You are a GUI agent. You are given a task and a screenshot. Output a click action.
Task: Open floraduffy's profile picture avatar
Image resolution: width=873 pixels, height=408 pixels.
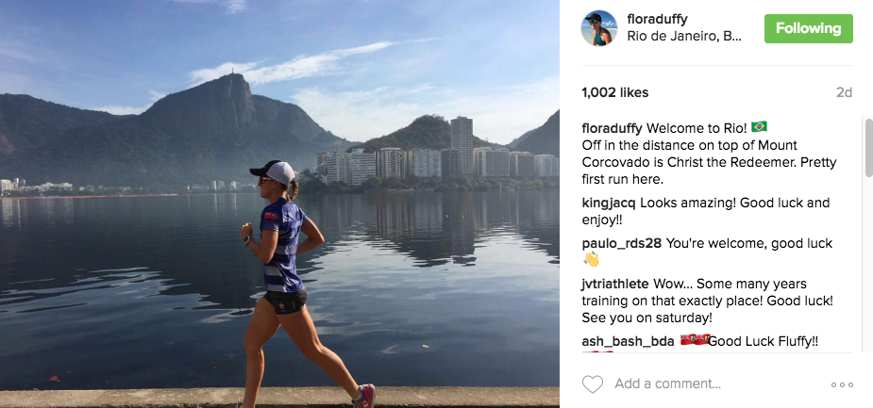[x=599, y=28]
